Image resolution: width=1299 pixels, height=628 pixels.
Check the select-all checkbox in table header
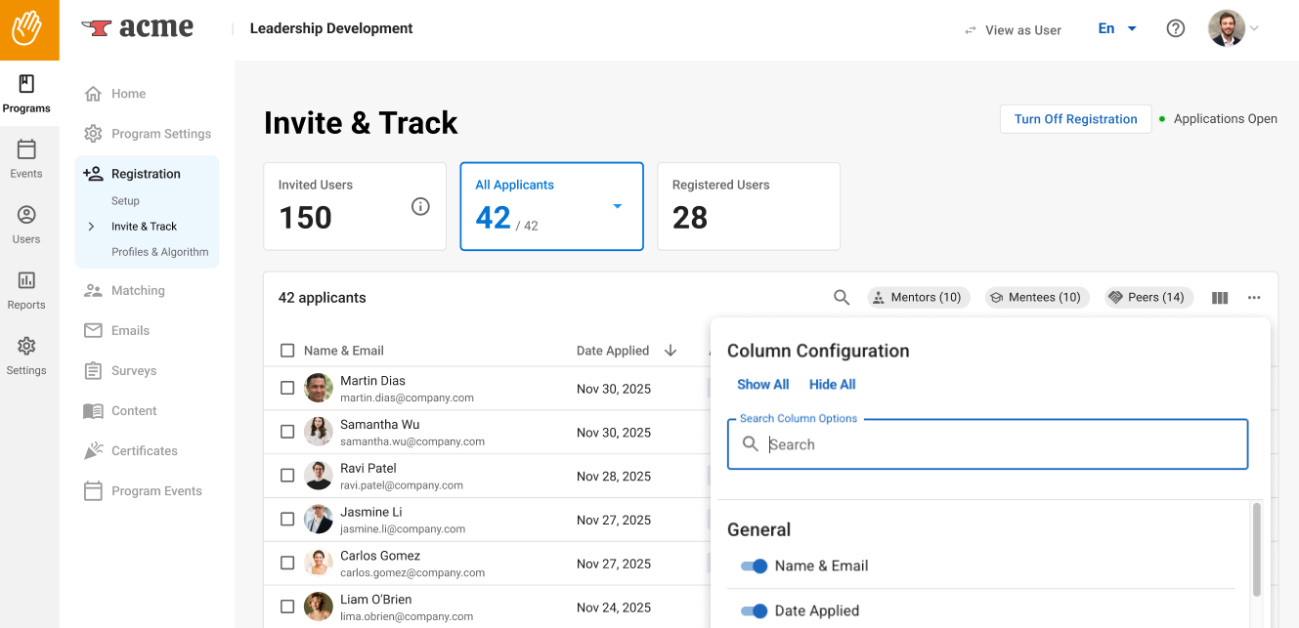[x=287, y=351]
